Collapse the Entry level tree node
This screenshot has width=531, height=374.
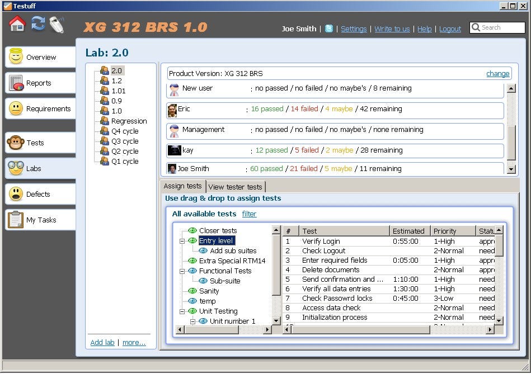point(182,241)
